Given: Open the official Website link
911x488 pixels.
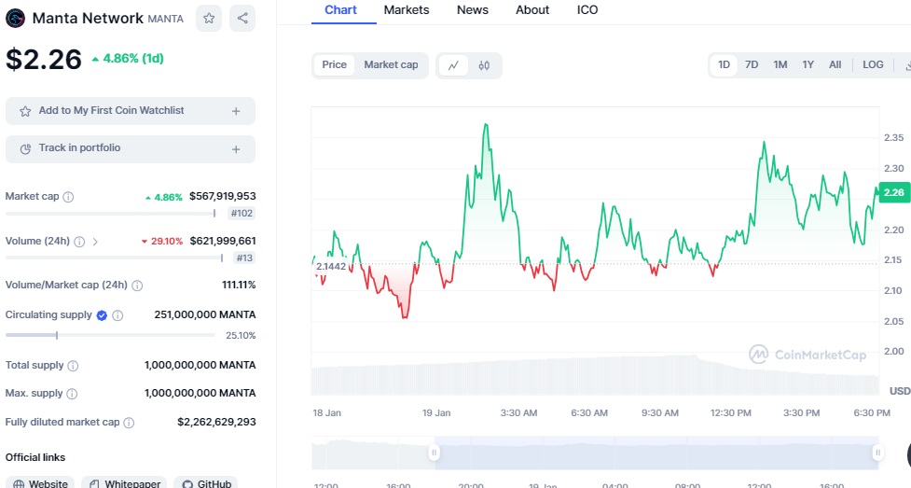Looking at the screenshot, I should (x=40, y=482).
